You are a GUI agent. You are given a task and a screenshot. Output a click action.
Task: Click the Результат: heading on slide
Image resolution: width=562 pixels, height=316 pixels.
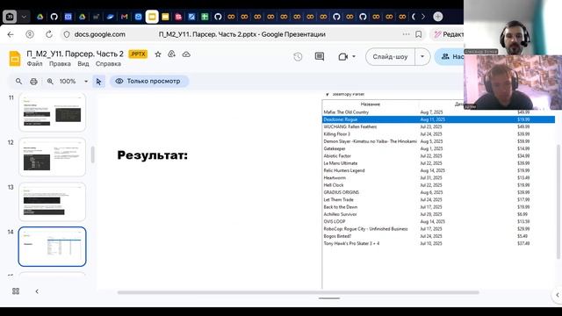(x=152, y=155)
